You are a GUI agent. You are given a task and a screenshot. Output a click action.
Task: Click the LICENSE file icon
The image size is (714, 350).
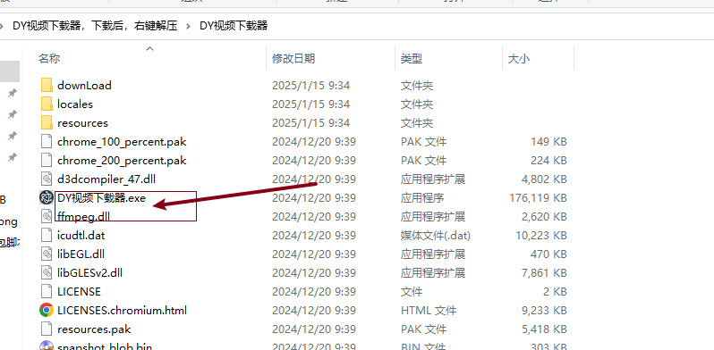coord(47,291)
